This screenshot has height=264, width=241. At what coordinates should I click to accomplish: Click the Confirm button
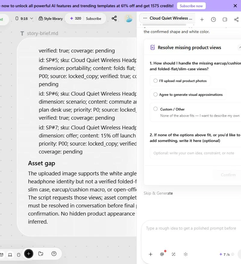click(x=228, y=175)
